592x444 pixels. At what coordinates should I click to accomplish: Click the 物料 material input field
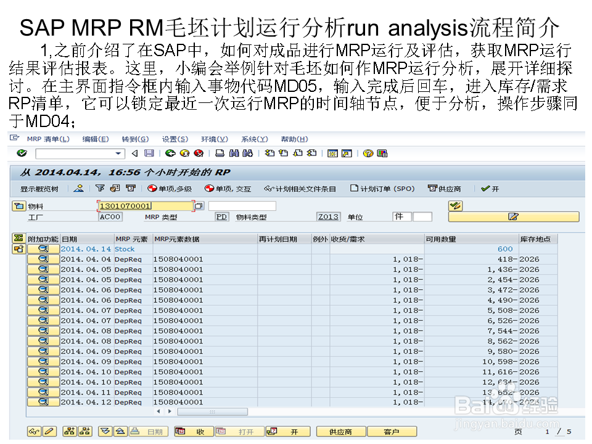point(146,206)
